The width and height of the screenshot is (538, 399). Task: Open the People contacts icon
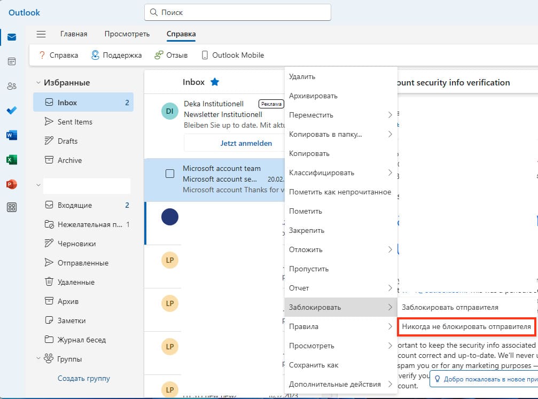coord(12,86)
